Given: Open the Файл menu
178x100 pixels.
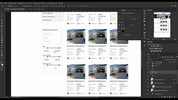Looking at the screenshot, I should tap(6, 3).
